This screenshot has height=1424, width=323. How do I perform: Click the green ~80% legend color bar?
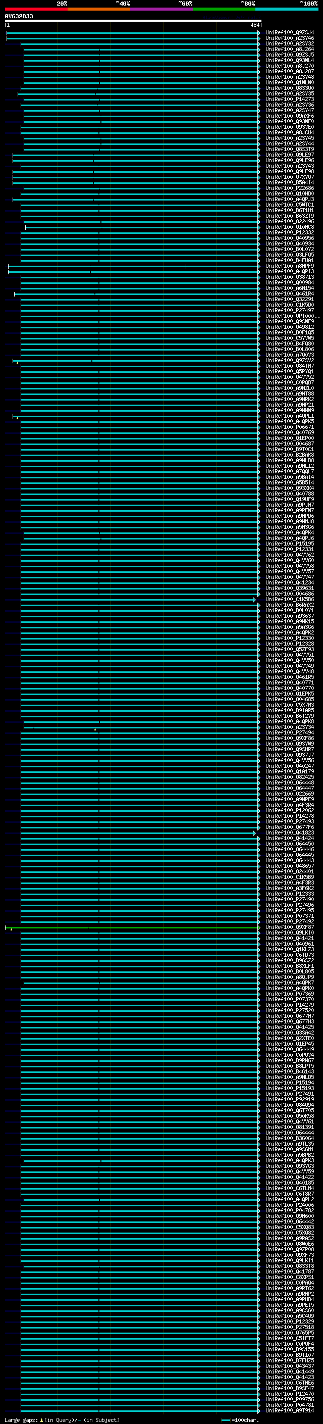224,9
